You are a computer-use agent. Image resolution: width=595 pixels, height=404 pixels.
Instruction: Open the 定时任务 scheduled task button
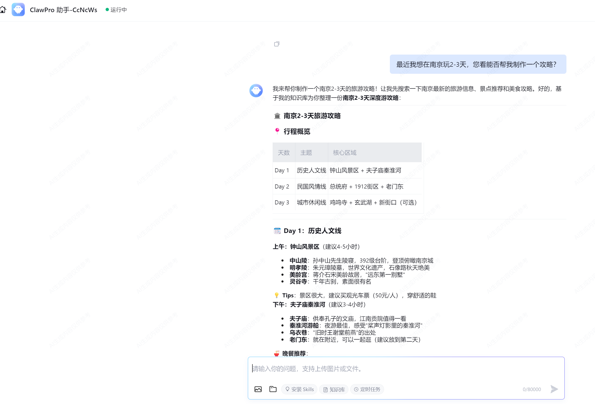[x=367, y=389]
